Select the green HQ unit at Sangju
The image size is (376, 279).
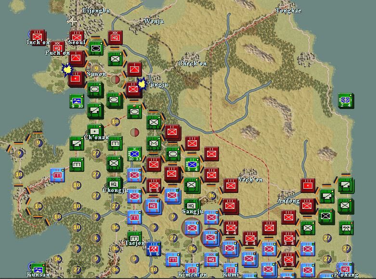click(191, 206)
